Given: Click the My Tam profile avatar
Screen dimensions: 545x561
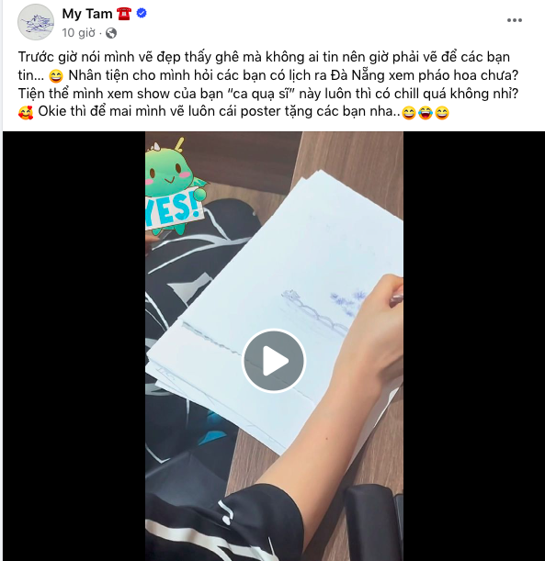Looking at the screenshot, I should [x=36, y=22].
